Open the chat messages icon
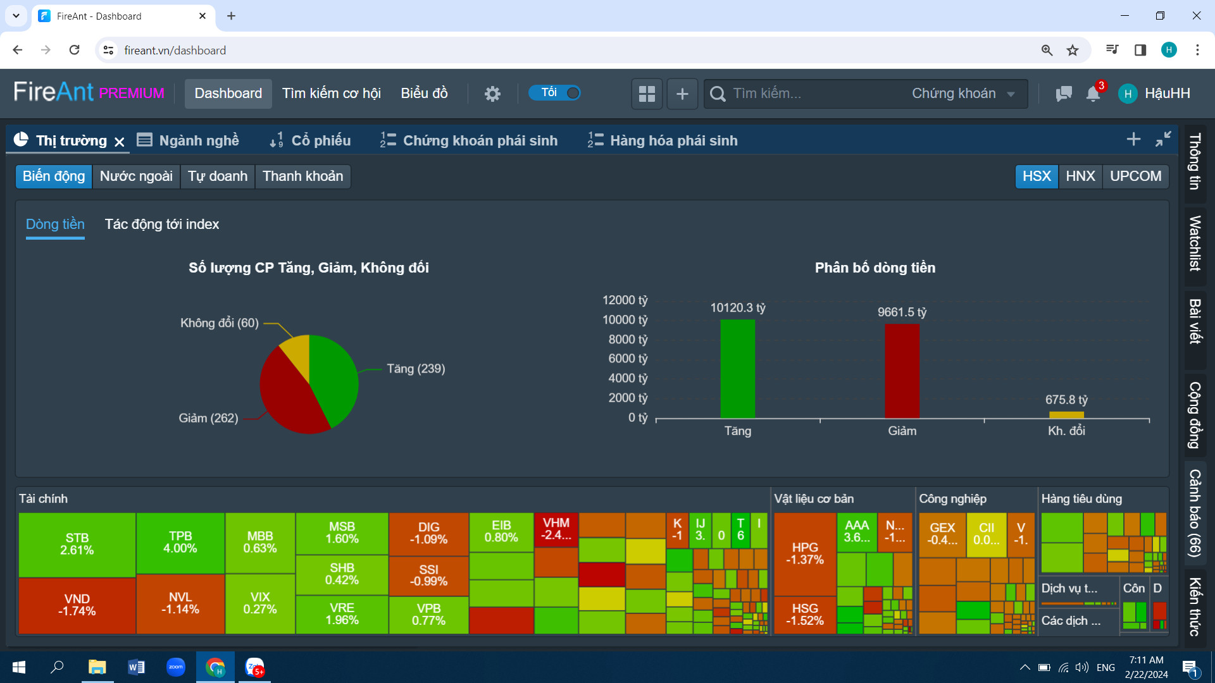This screenshot has width=1215, height=683. click(x=1063, y=94)
